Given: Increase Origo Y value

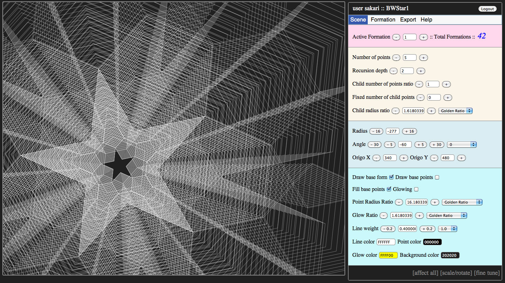Looking at the screenshot, I should click(461, 158).
